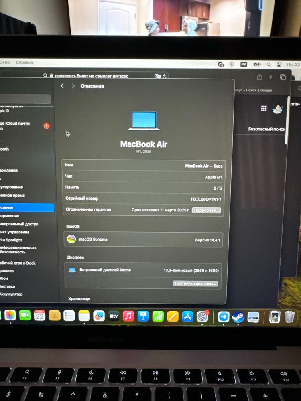301x401 pixels.
Task: Open a new Safari tab with plus
Action: click(x=271, y=77)
